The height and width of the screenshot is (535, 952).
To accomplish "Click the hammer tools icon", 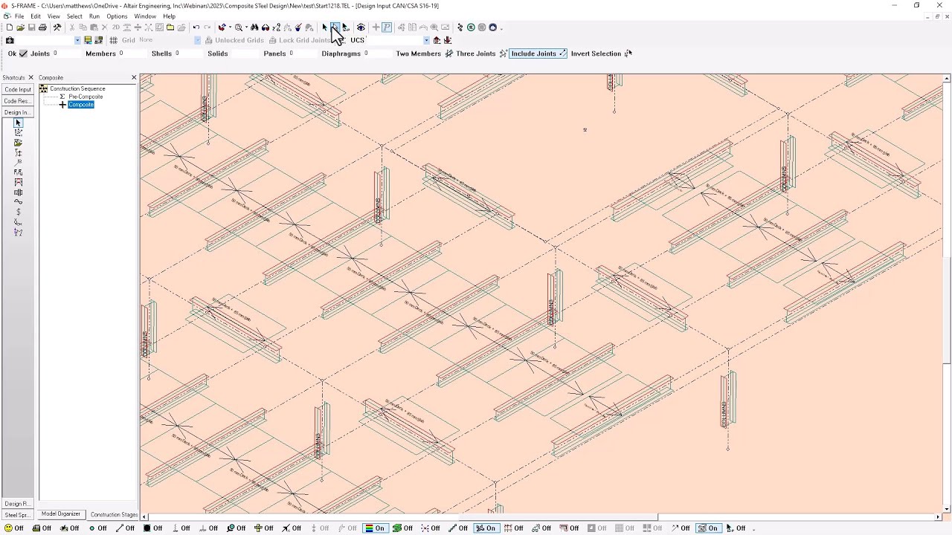I will 57,27.
